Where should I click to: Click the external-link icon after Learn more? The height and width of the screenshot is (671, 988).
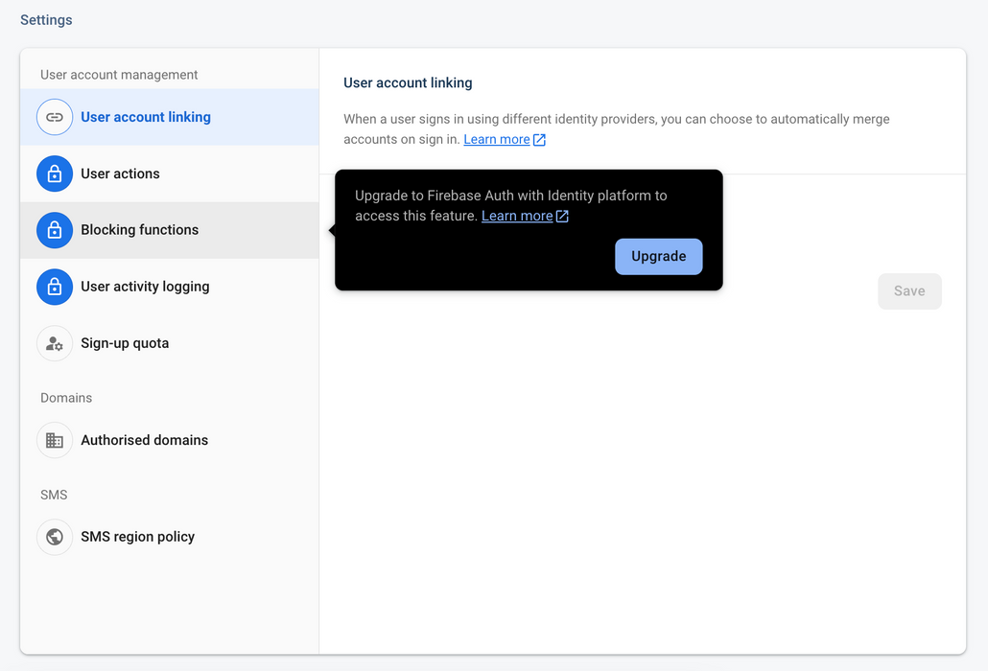click(x=539, y=139)
